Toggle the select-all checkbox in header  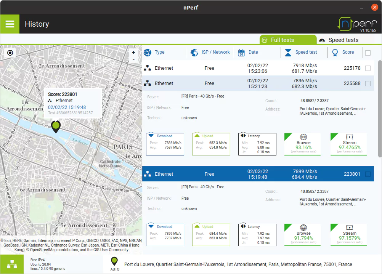[x=368, y=53]
